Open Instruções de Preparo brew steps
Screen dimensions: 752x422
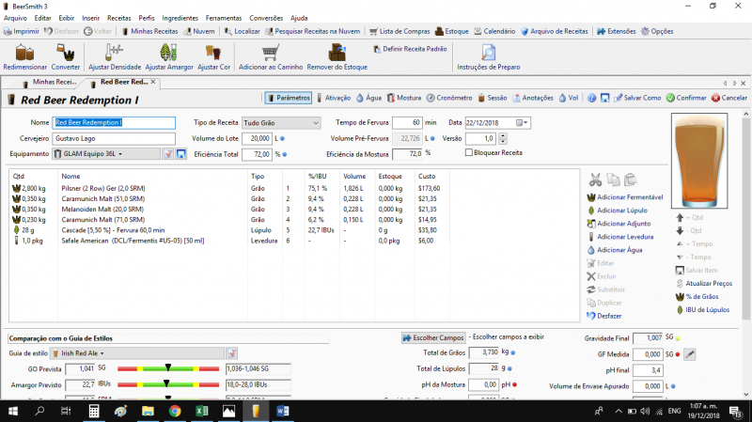click(488, 57)
